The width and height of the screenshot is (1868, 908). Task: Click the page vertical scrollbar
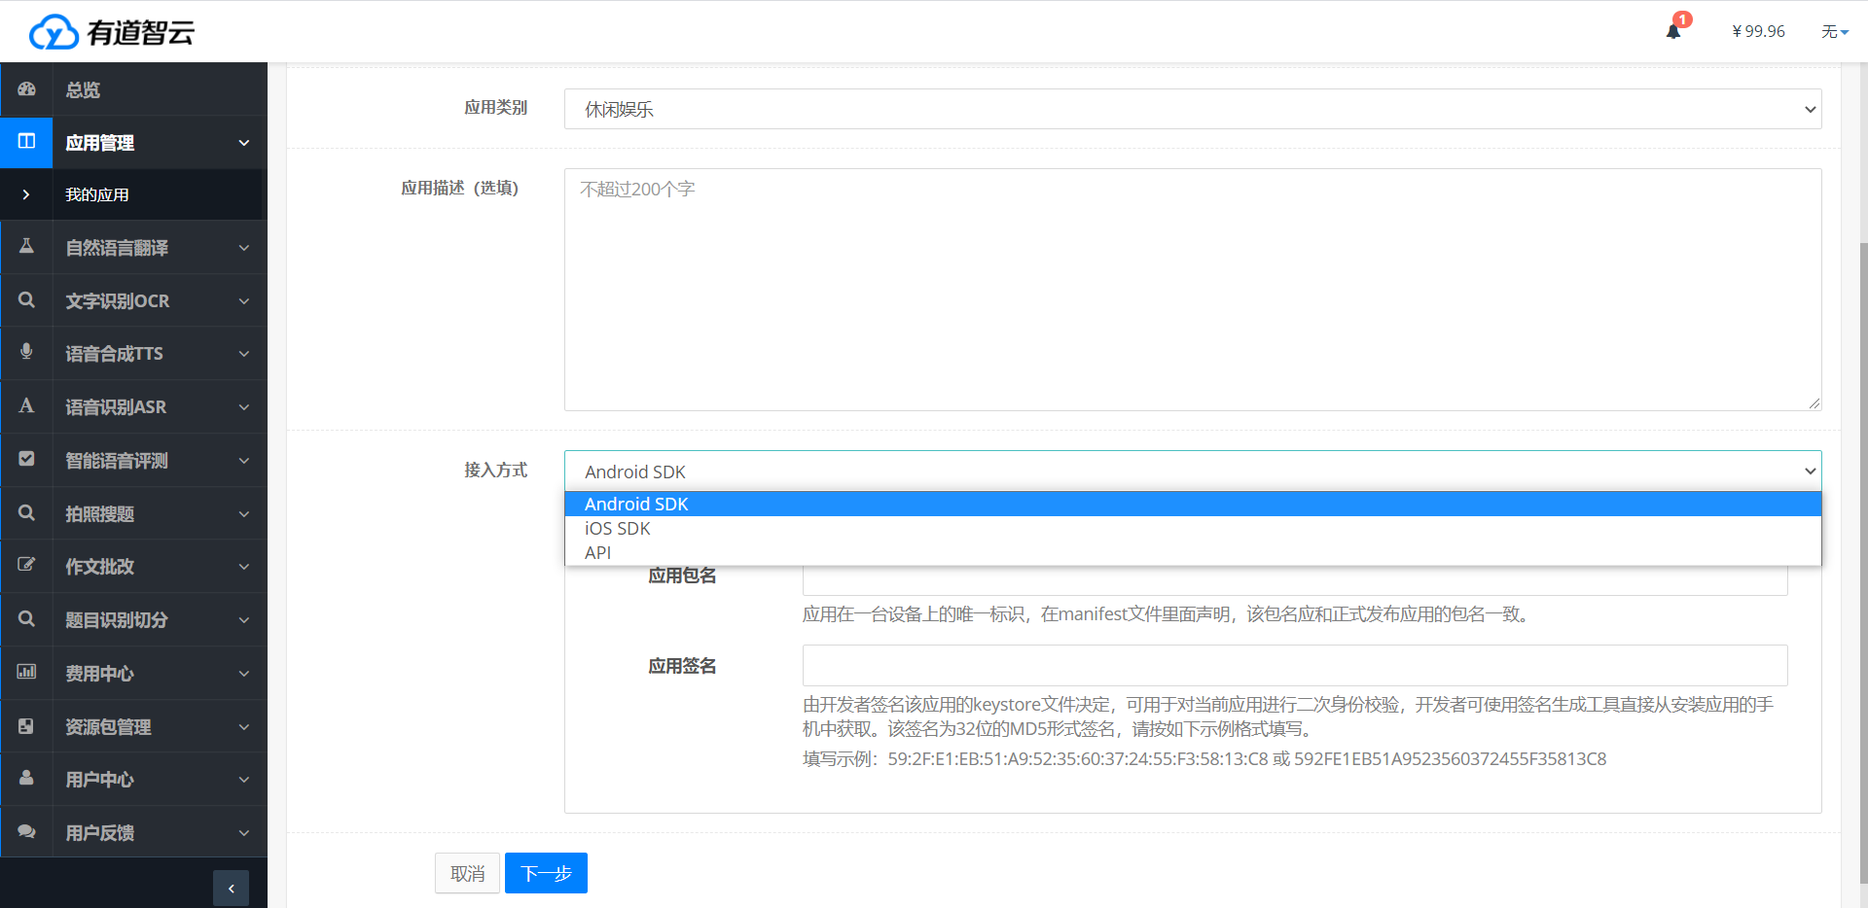pos(1863,564)
